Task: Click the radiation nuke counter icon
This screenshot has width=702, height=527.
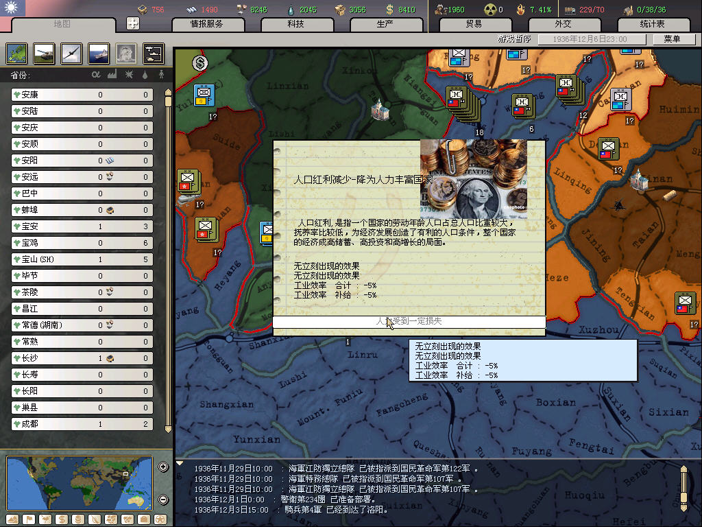Action: [x=491, y=10]
